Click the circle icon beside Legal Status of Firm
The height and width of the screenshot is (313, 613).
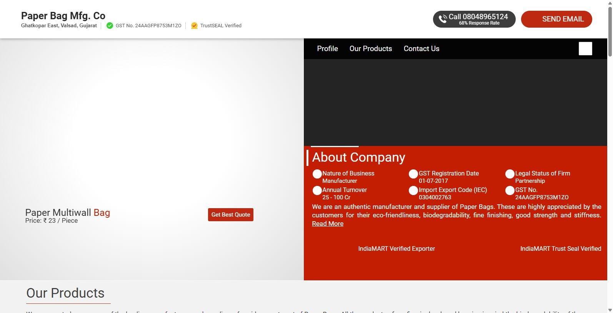510,174
